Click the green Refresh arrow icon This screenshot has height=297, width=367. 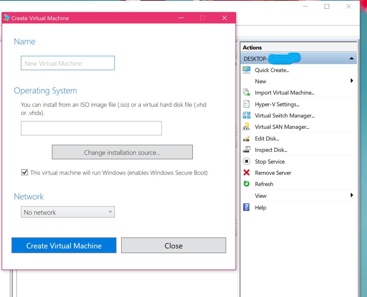247,184
